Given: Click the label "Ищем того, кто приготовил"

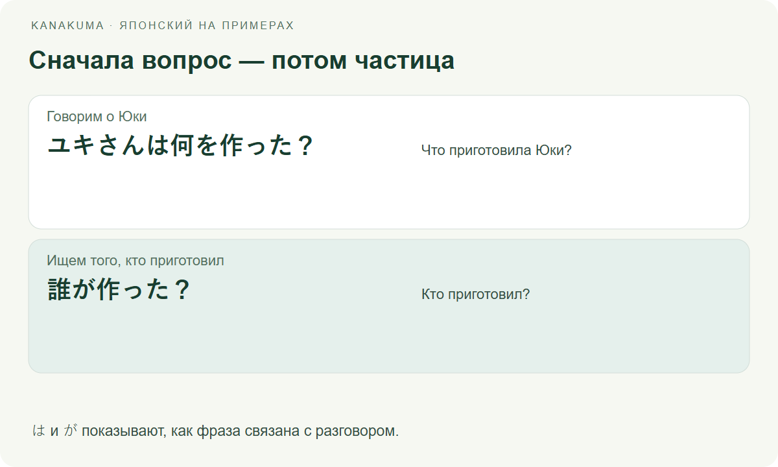Looking at the screenshot, I should click(136, 261).
